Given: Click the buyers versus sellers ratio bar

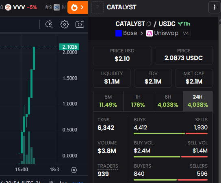Looking at the screenshot, I should tap(171, 180).
